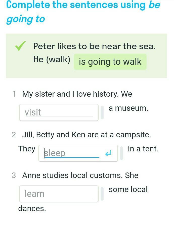The width and height of the screenshot is (174, 232).
Task: Click the gray status bar beside the visit field
Action: pyautogui.click(x=102, y=112)
